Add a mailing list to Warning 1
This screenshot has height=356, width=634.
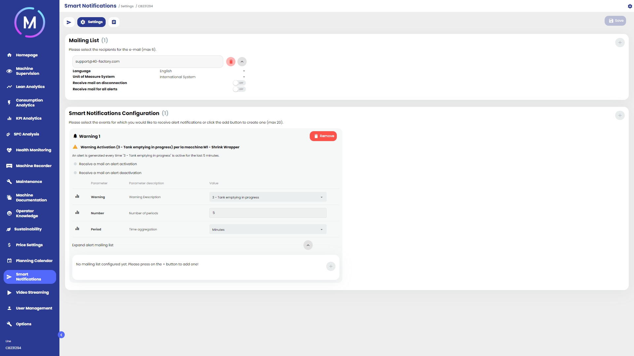331,266
